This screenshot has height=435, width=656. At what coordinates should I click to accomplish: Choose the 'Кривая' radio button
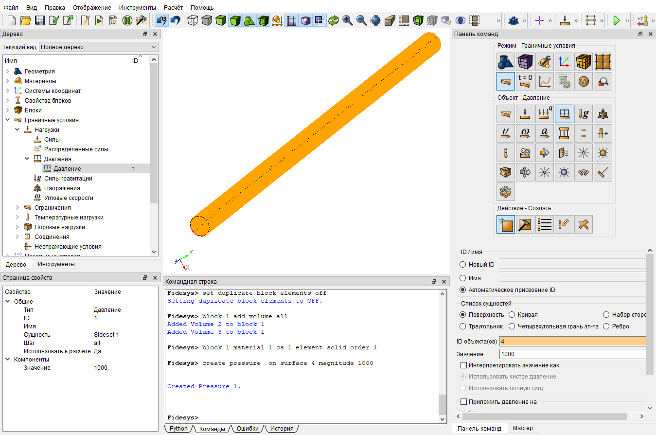pyautogui.click(x=512, y=315)
